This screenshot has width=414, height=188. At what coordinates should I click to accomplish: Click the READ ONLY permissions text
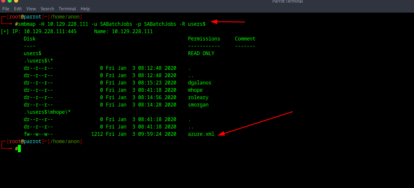point(201,53)
